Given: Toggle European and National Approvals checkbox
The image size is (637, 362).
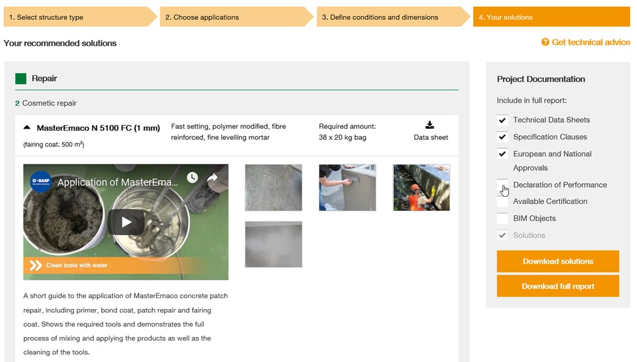Looking at the screenshot, I should (503, 154).
